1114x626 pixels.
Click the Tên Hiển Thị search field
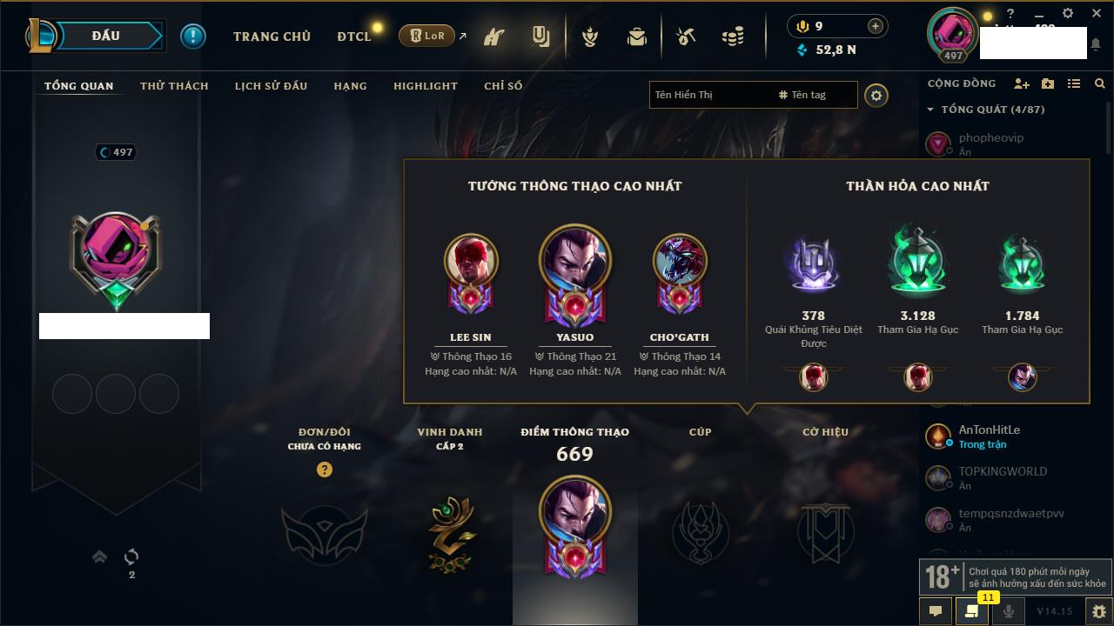(x=709, y=95)
